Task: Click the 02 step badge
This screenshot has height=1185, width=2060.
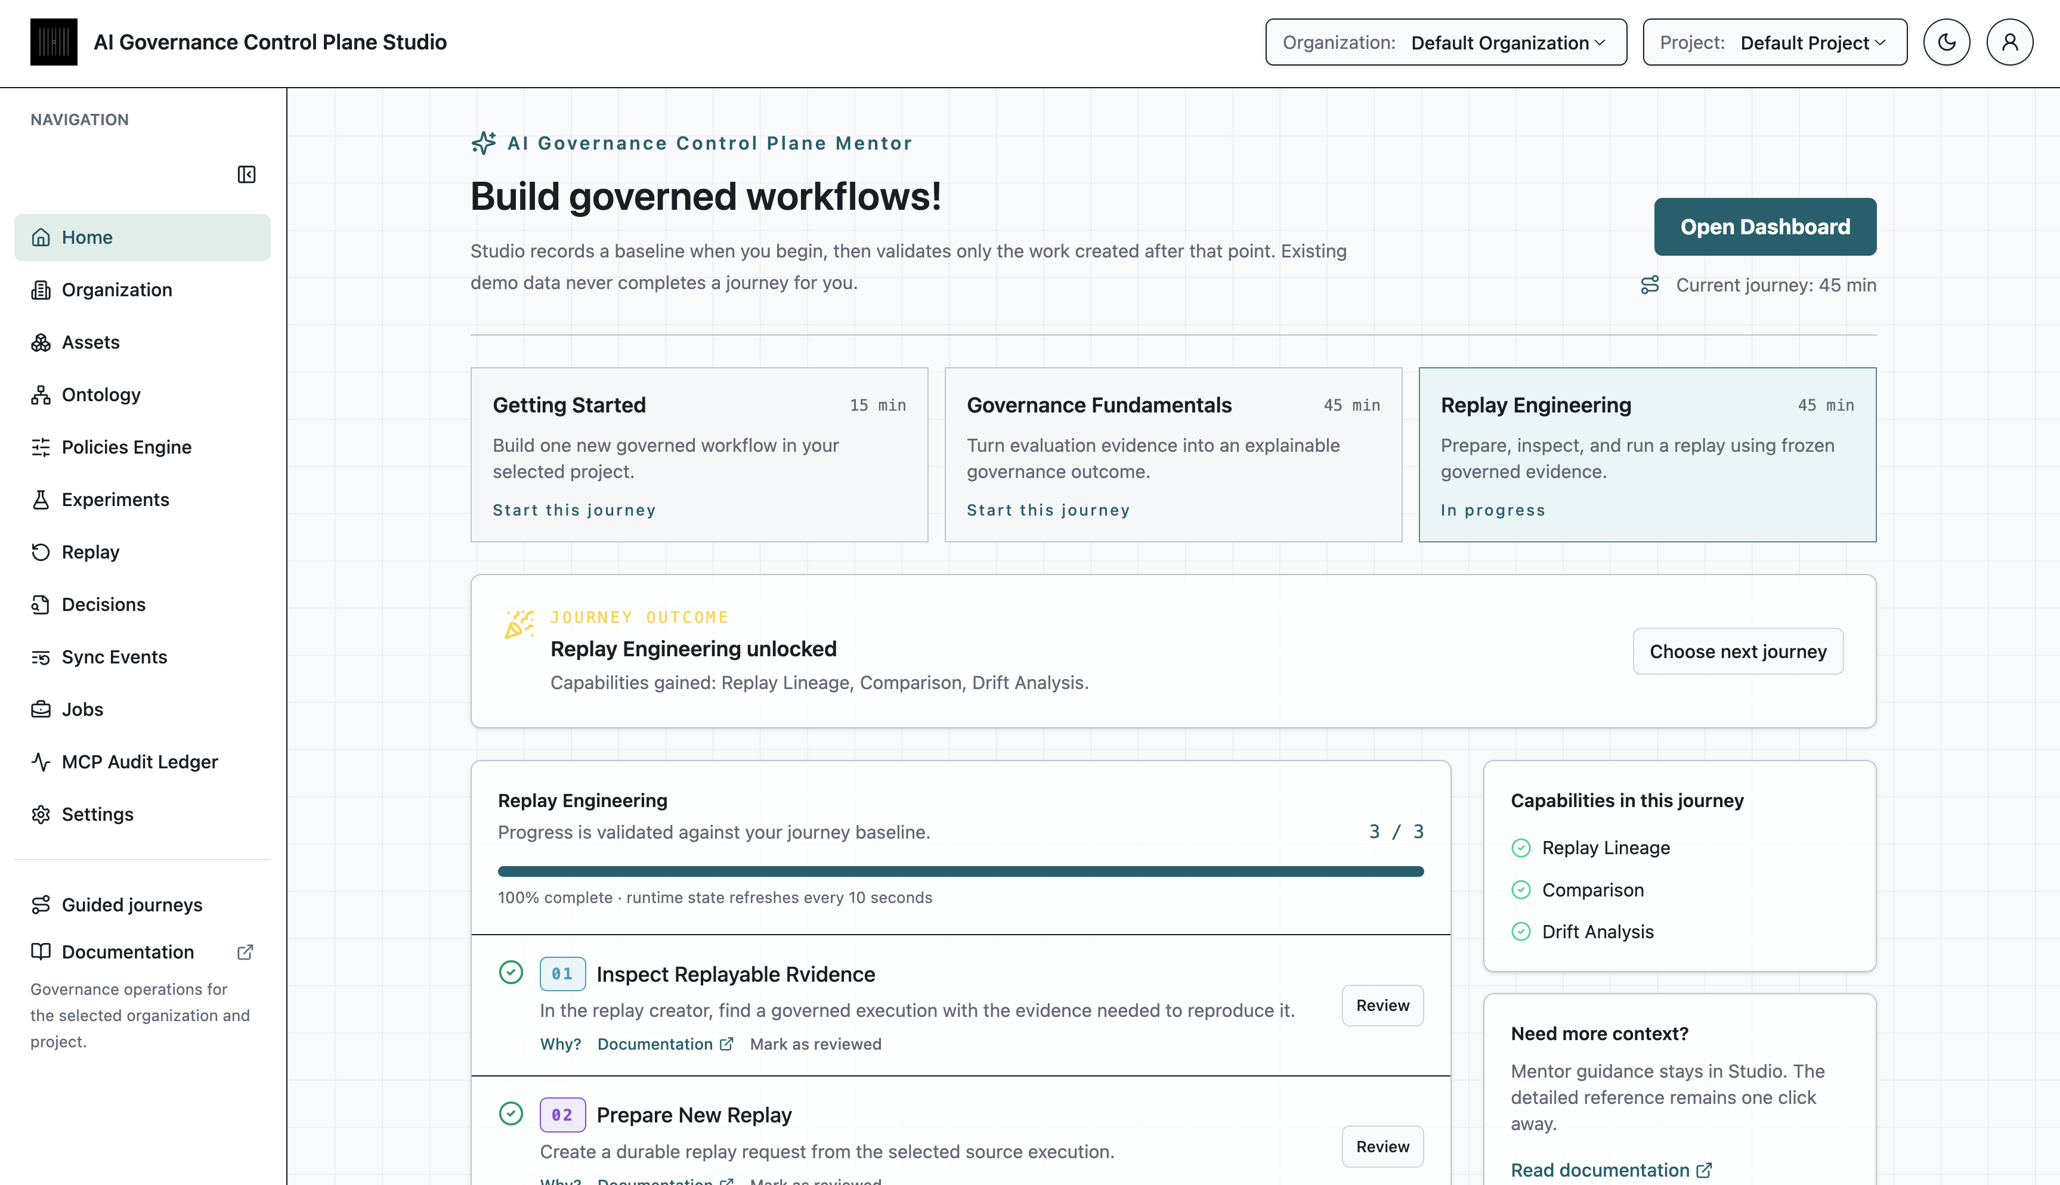Action: [x=562, y=1115]
